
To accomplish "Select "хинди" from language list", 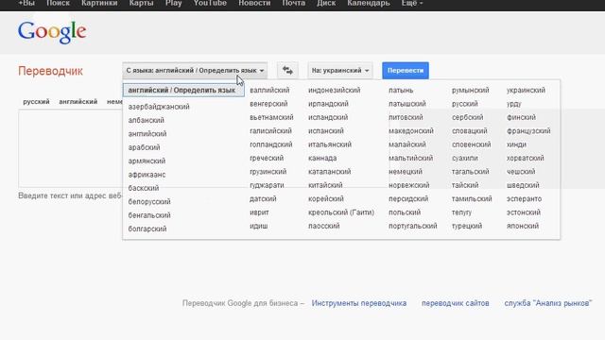I will 516,144.
